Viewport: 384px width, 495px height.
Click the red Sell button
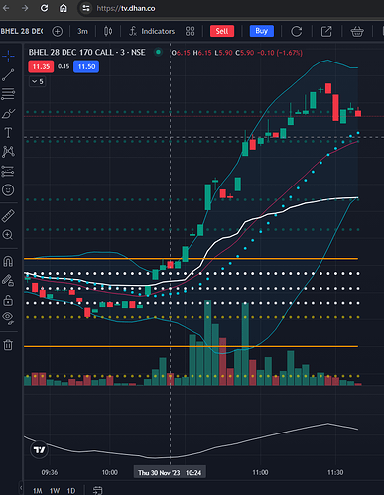pos(222,31)
